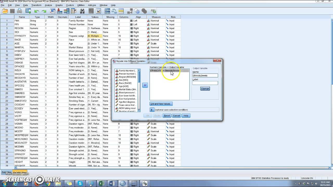333x187 pixels.
Task: Click the Undo arrow icon
Action: pyautogui.click(x=37, y=11)
